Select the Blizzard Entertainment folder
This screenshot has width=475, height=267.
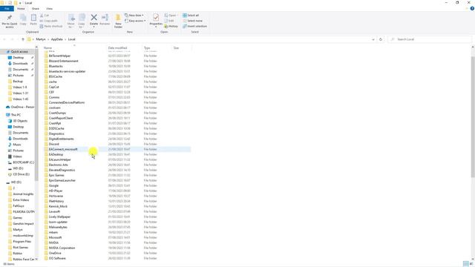(x=63, y=61)
